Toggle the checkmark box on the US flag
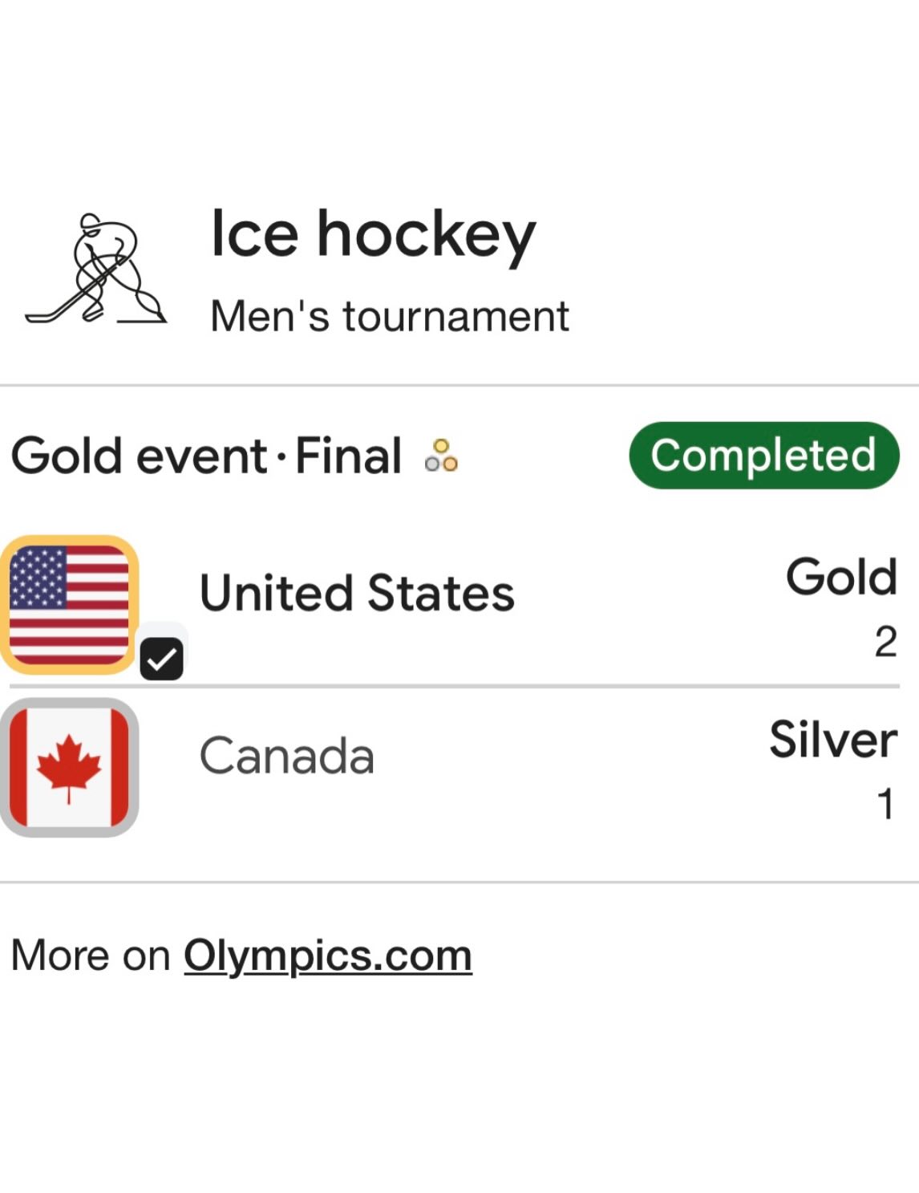Screen dimensions: 919x1193 point(161,659)
